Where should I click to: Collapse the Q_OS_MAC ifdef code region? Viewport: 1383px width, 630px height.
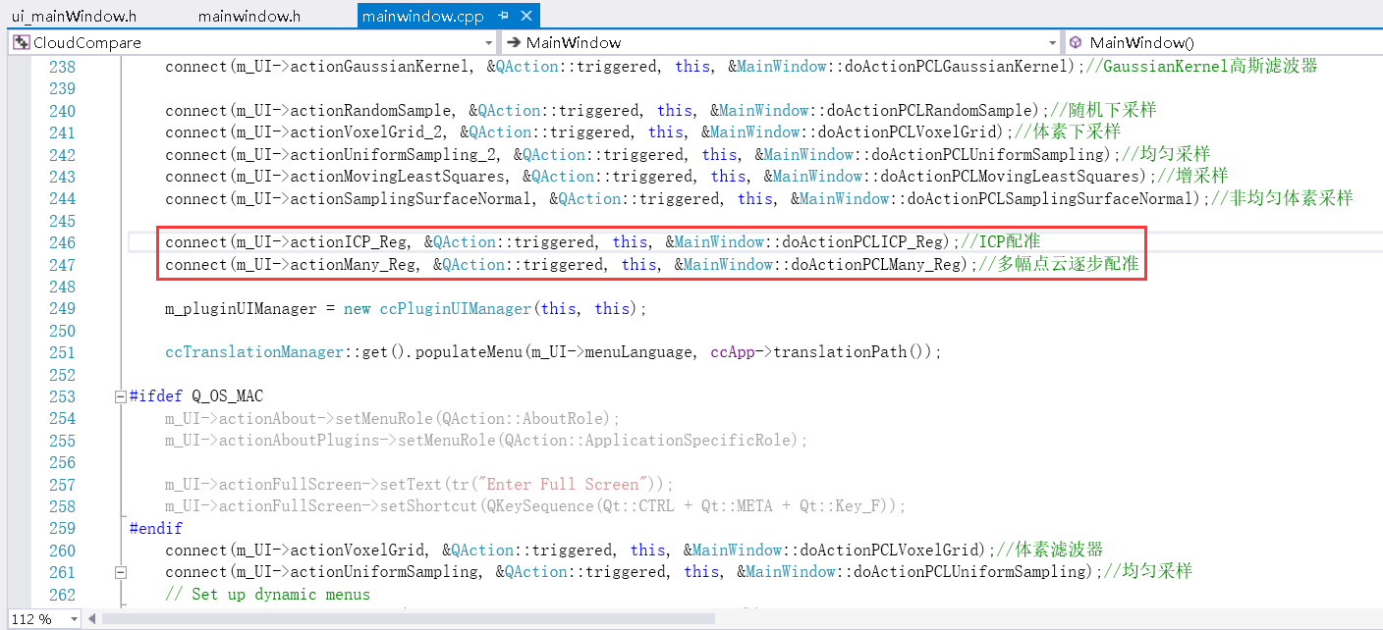(120, 395)
